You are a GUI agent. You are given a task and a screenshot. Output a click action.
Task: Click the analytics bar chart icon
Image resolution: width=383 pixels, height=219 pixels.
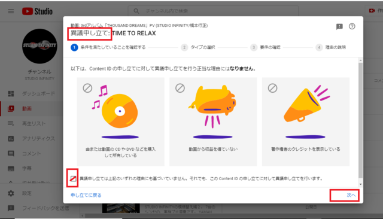pos(11,138)
